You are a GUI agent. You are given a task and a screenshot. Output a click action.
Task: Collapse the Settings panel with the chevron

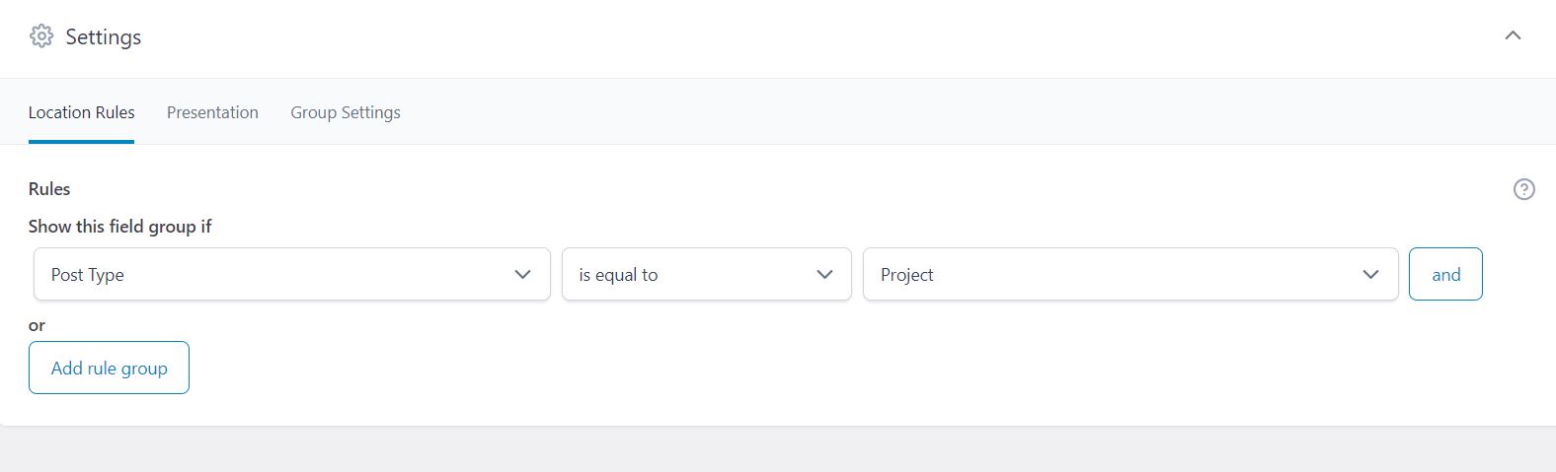tap(1513, 35)
